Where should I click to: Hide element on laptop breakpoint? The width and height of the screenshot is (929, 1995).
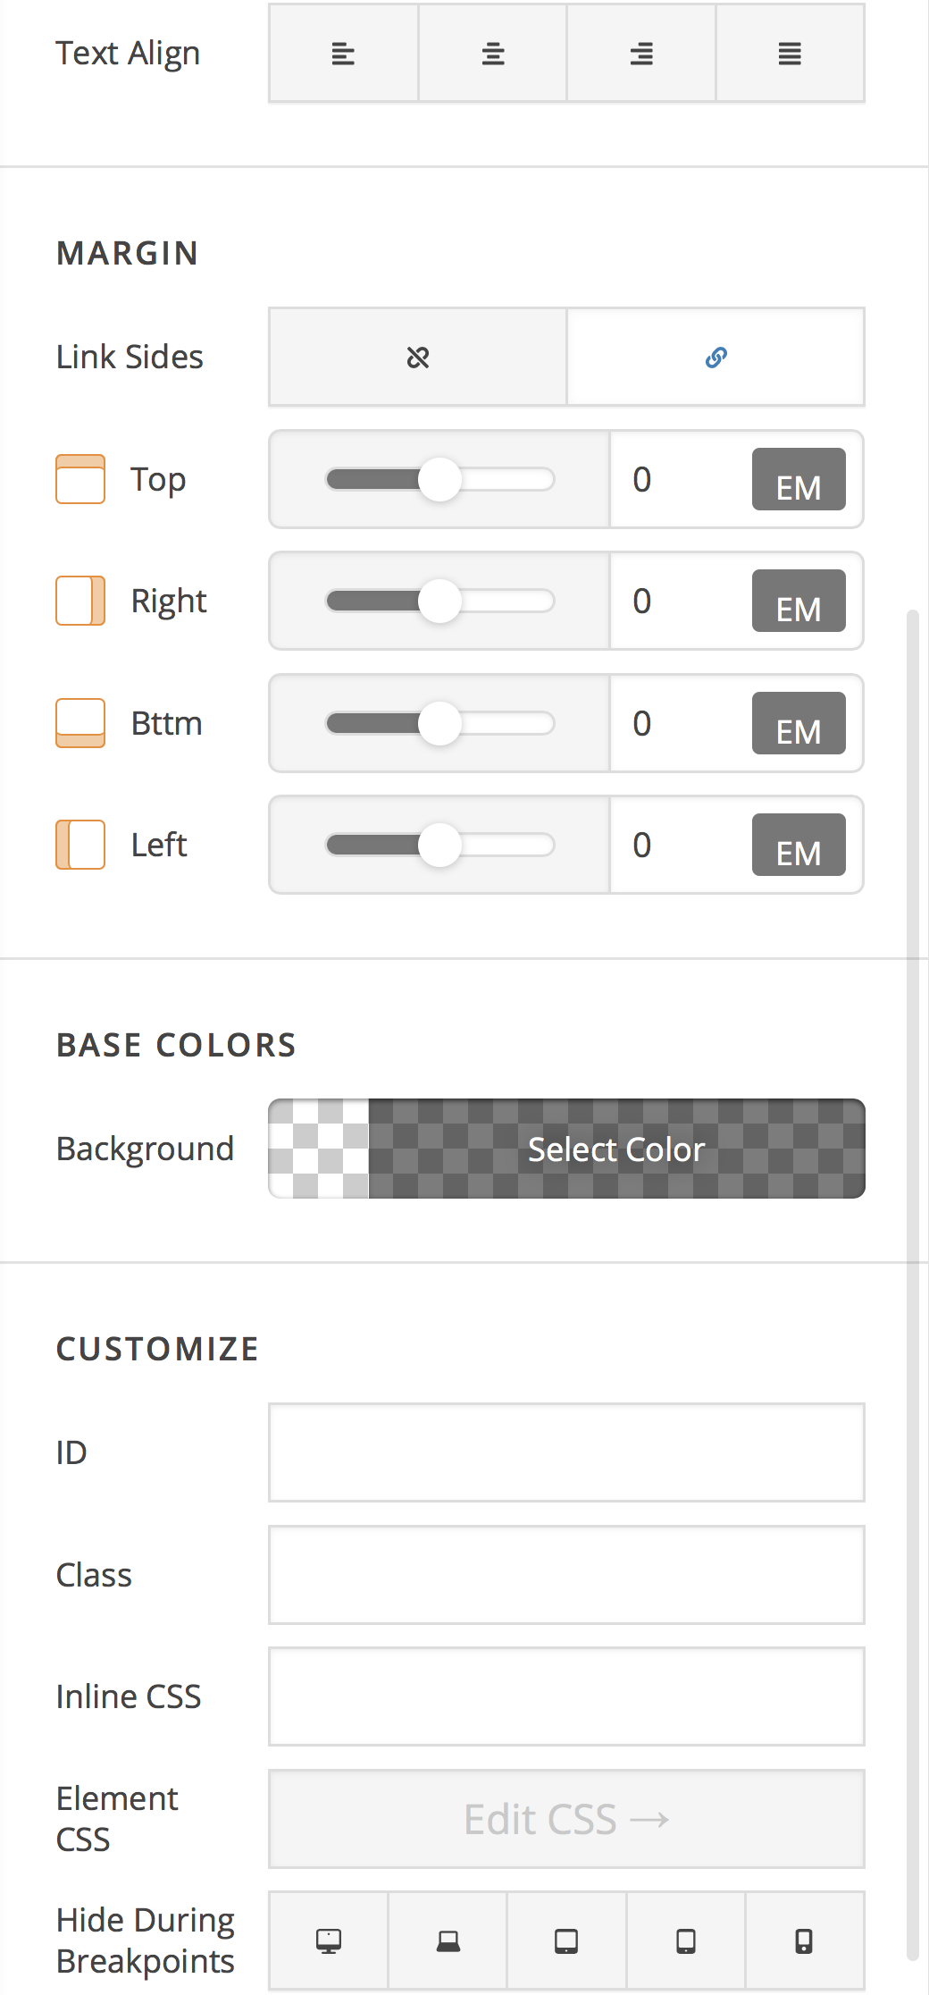448,1940
